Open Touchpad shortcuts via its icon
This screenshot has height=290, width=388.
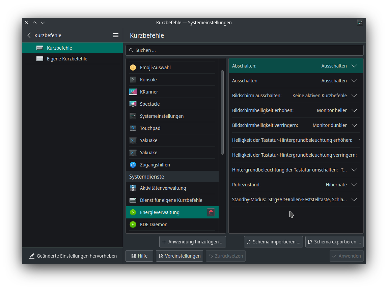point(133,128)
